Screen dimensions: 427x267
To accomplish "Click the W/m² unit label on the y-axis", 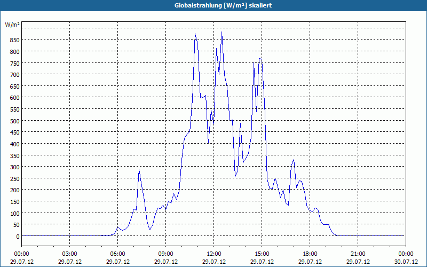I will tap(12, 25).
